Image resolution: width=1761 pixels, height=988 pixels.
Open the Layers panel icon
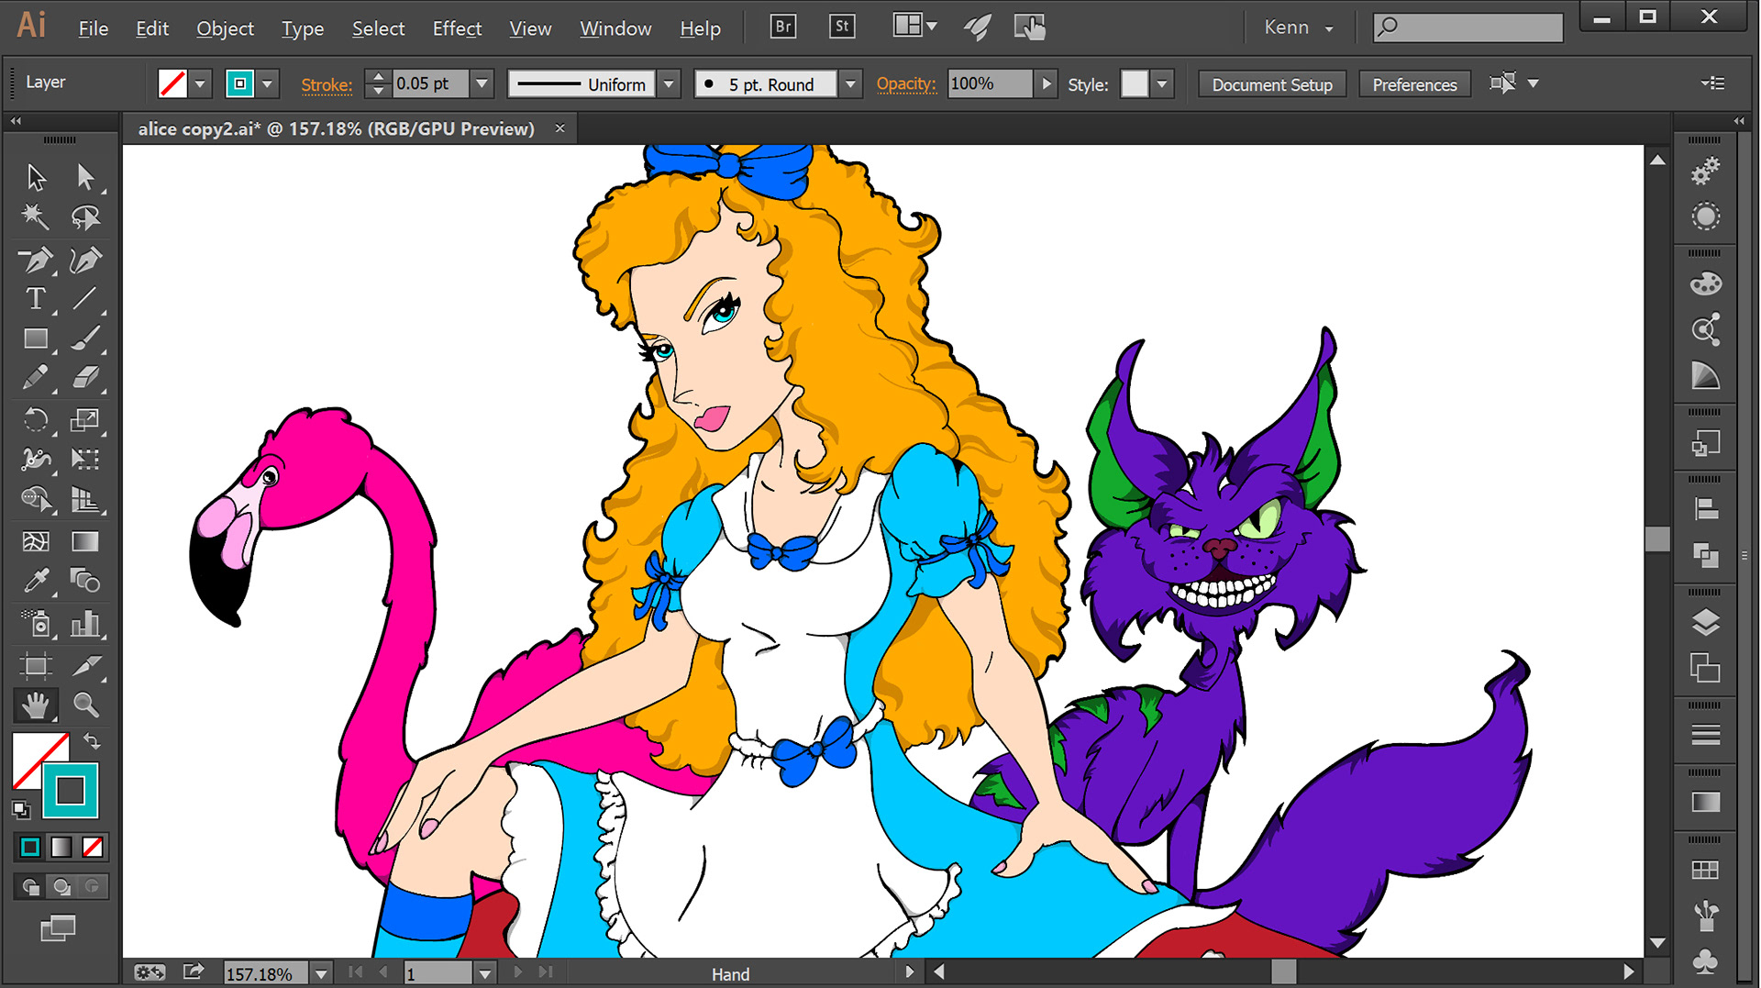tap(1705, 623)
